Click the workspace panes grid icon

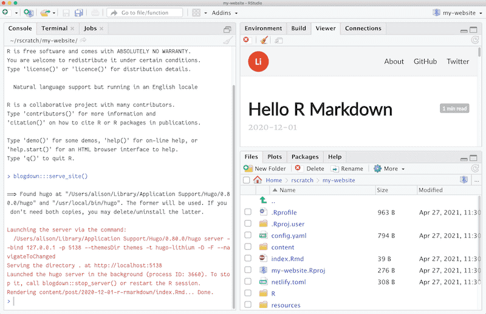pyautogui.click(x=196, y=13)
